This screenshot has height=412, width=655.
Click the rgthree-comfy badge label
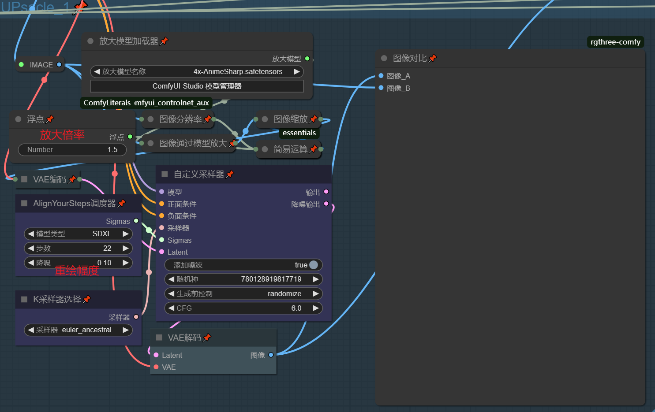(x=615, y=42)
